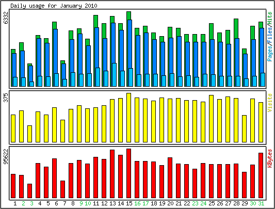Select green day label 23
Image resolution: width=275 pixels, height=209 pixels.
(x=195, y=203)
